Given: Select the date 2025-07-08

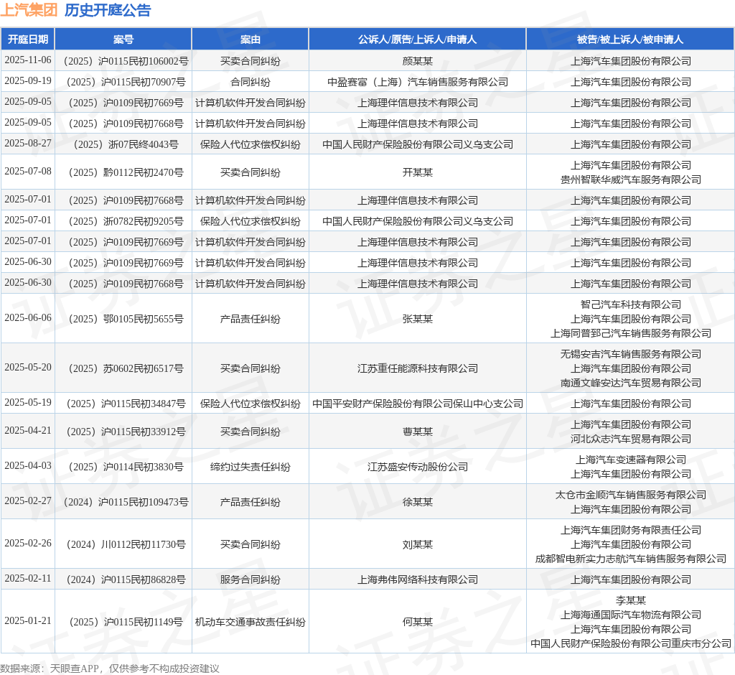Looking at the screenshot, I should [28, 171].
